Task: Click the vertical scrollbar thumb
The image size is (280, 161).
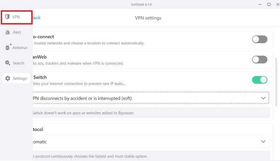Action: coord(276,82)
